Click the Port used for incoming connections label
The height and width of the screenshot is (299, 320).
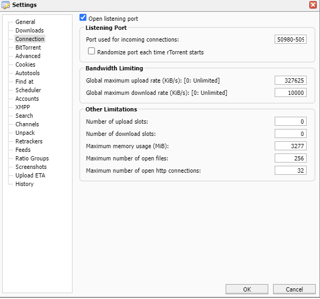pos(132,39)
